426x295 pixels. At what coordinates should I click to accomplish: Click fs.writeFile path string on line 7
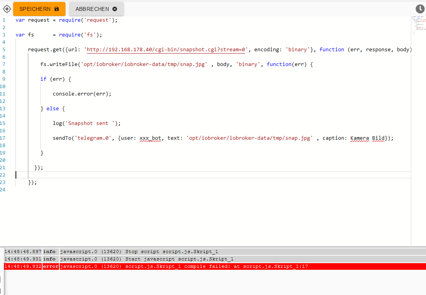[x=144, y=64]
